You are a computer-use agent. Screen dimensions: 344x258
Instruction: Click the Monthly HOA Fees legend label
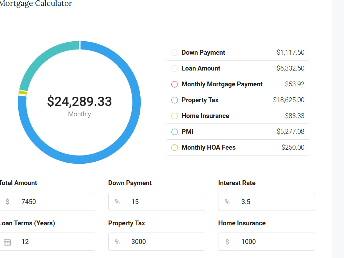pyautogui.click(x=208, y=148)
